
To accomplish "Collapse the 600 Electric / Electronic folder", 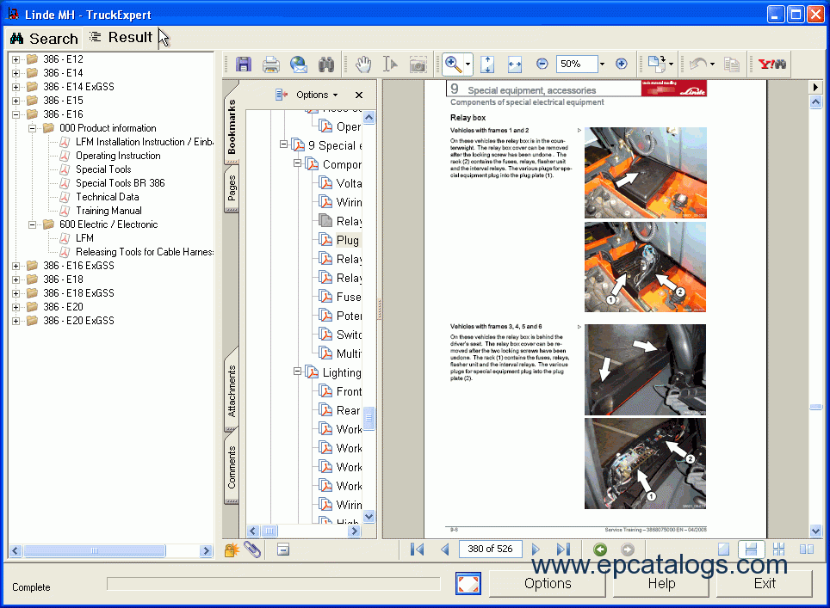I will [x=33, y=224].
